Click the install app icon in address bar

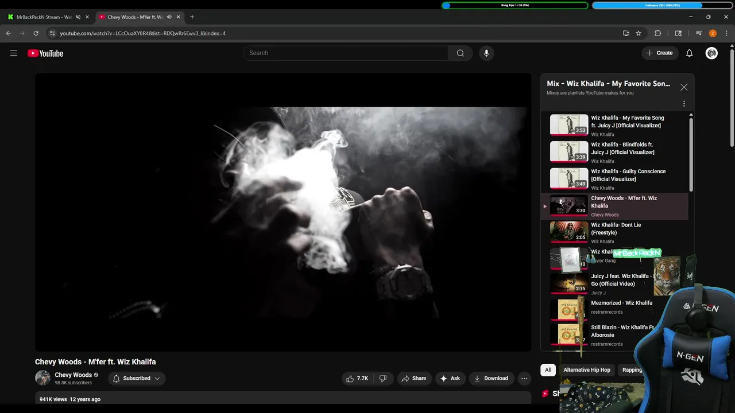(x=626, y=33)
